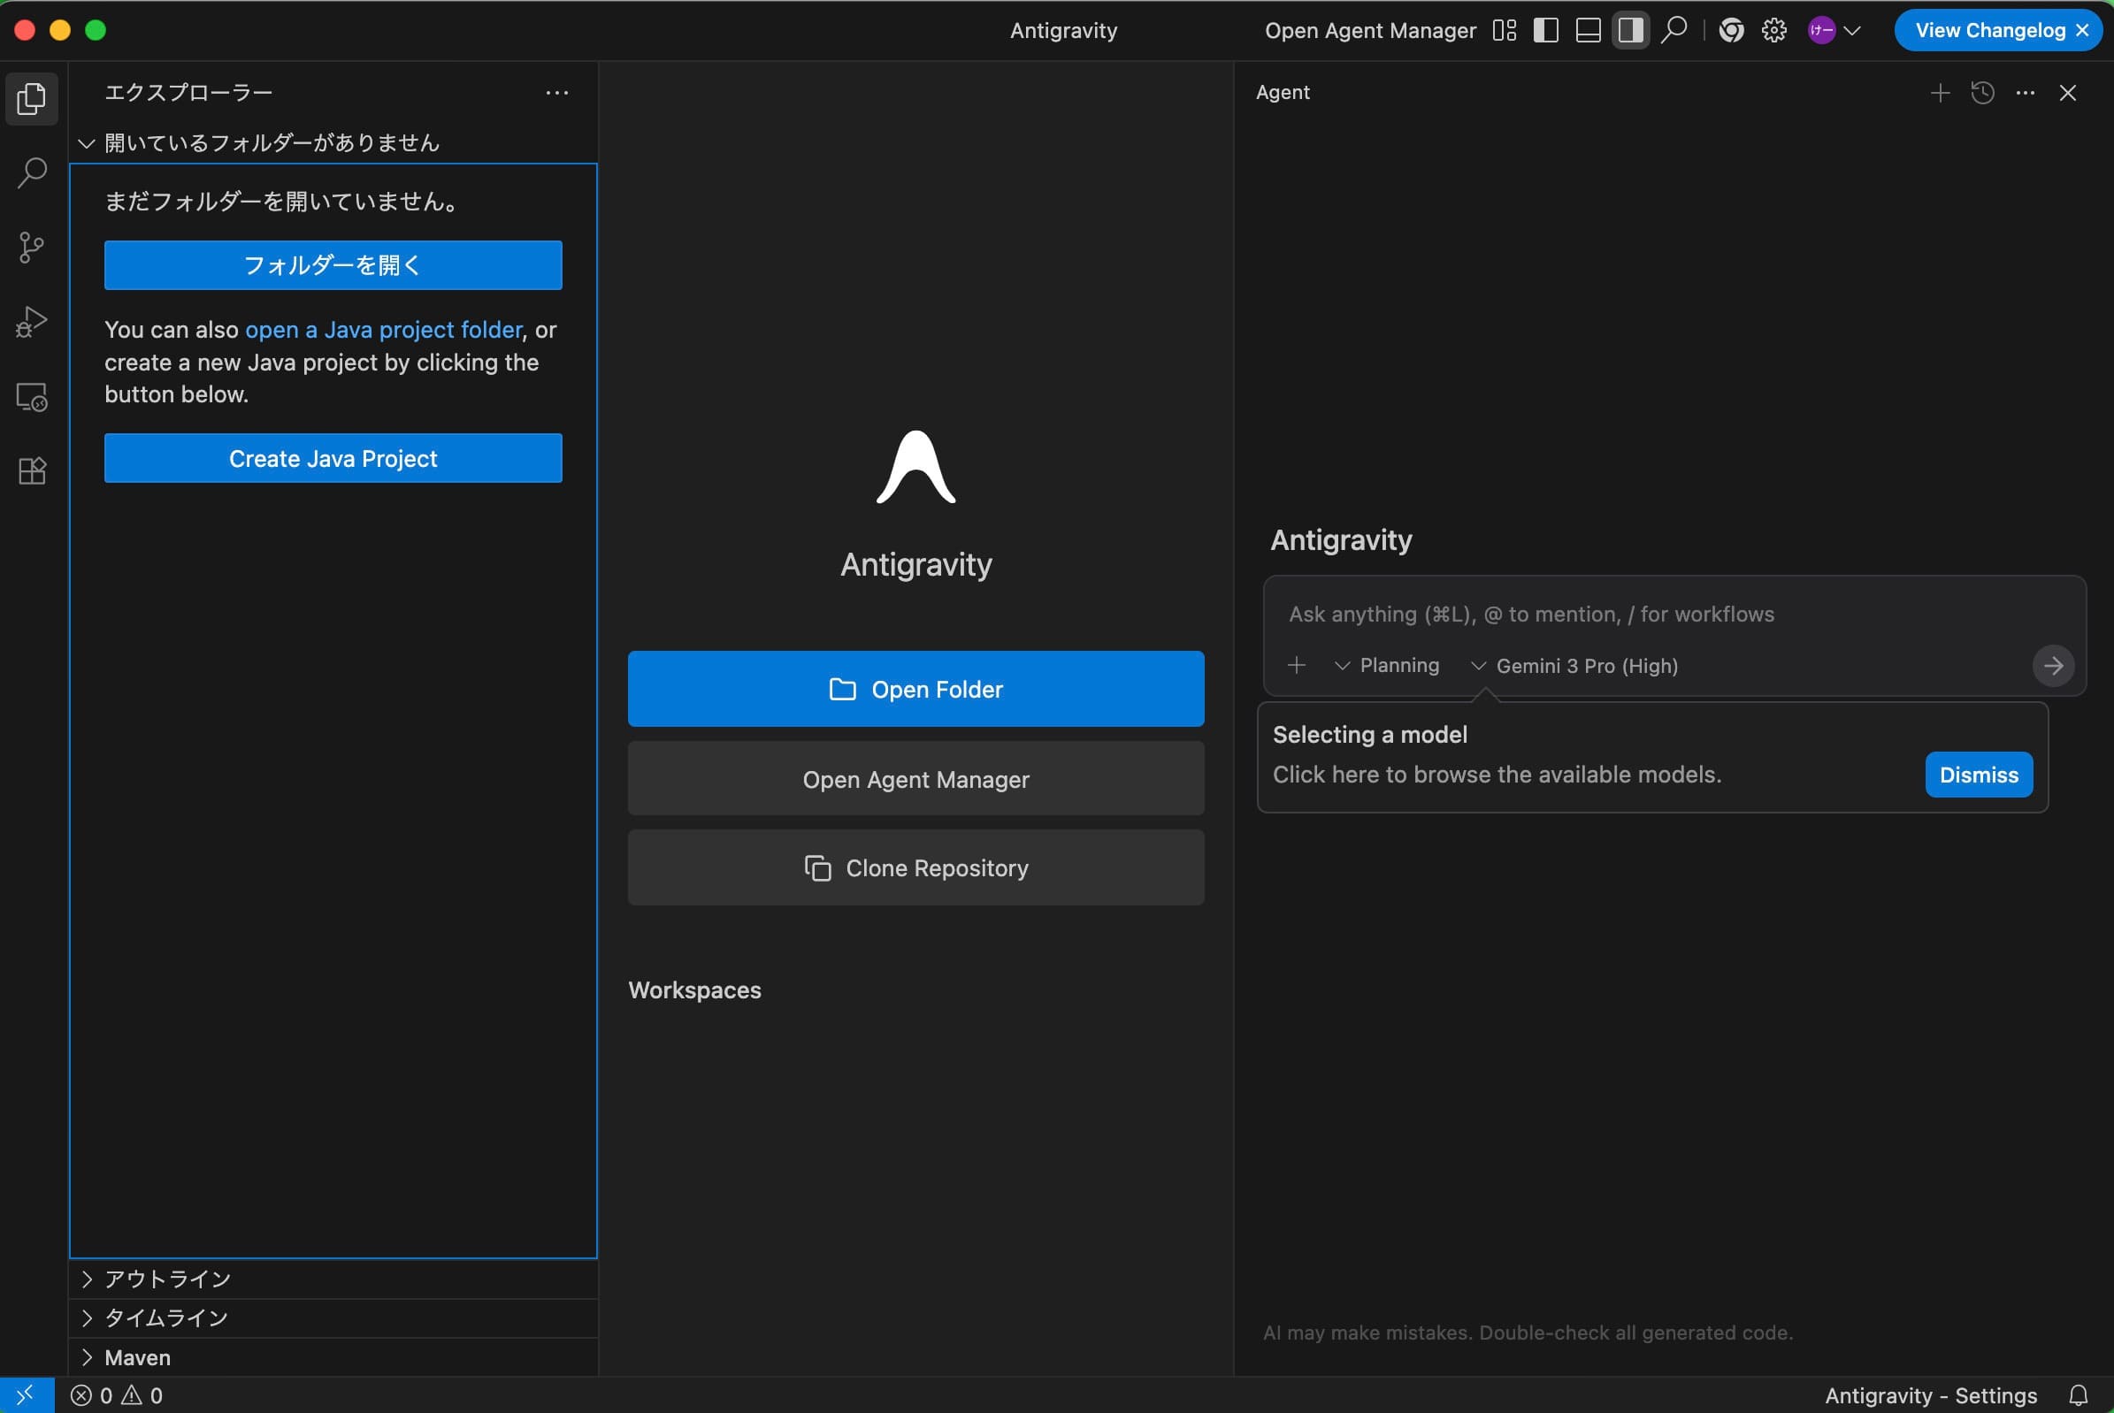2114x1413 pixels.
Task: Open the Remote Explorer view
Action: pyautogui.click(x=32, y=396)
